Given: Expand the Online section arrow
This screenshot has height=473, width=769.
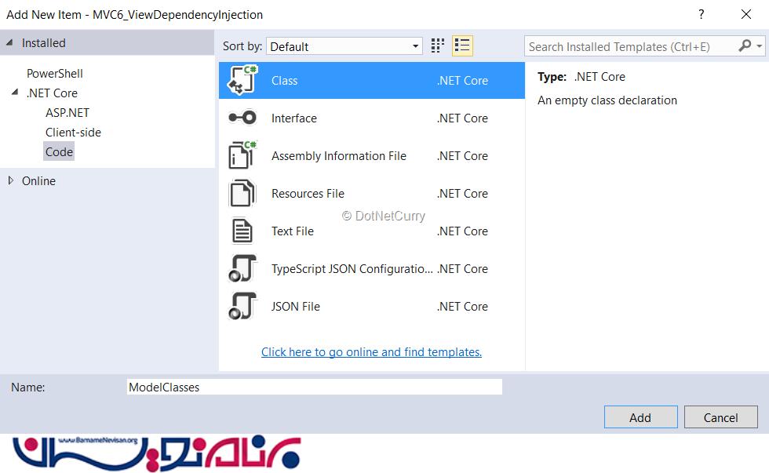Looking at the screenshot, I should (x=10, y=180).
